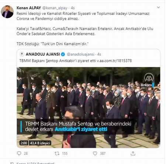Screen dimensions: 166x164
Task: Open the ANADOLU AJANSI account name
Action: (43, 54)
